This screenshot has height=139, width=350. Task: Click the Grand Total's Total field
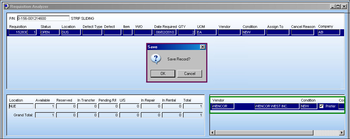(x=193, y=115)
